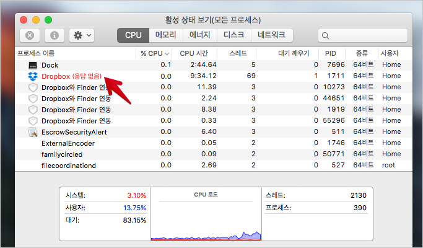423x248 pixels.
Task: Click the window title 활성 상태 보기
Action: (213, 20)
